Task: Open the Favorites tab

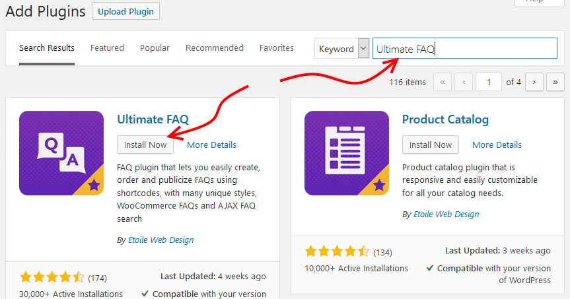Action: (277, 48)
